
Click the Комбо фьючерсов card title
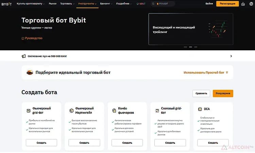point(126,111)
